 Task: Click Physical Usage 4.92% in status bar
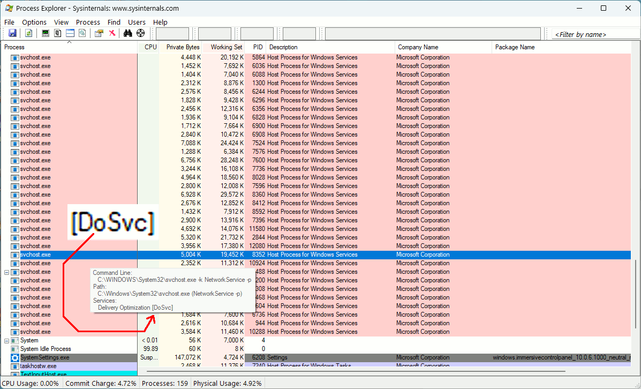[227, 383]
